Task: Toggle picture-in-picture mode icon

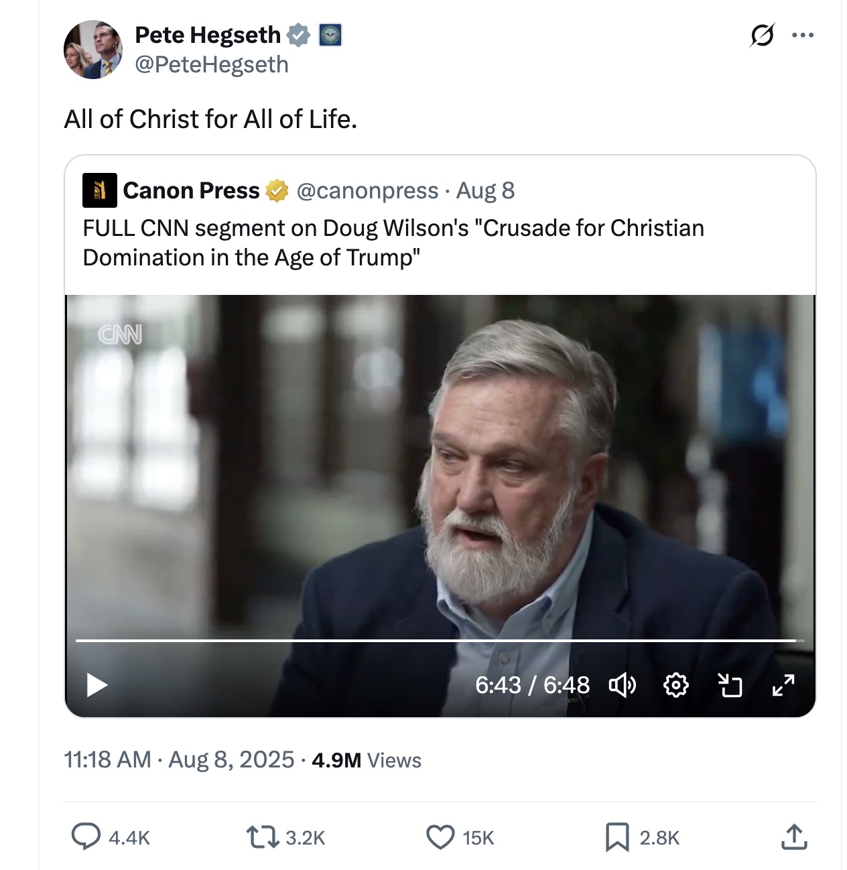Action: pyautogui.click(x=730, y=685)
